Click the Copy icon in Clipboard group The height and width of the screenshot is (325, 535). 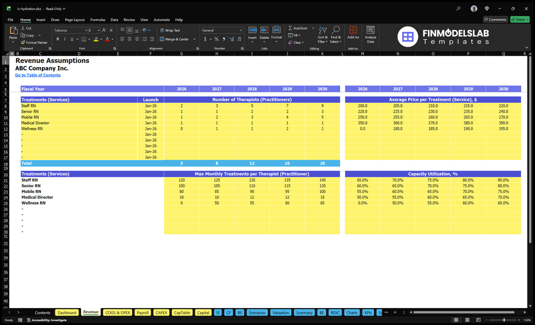(x=23, y=35)
